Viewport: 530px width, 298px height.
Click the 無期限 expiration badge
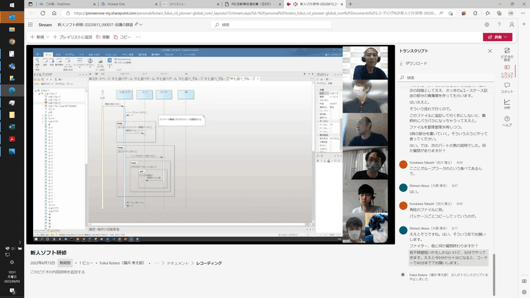[64, 263]
